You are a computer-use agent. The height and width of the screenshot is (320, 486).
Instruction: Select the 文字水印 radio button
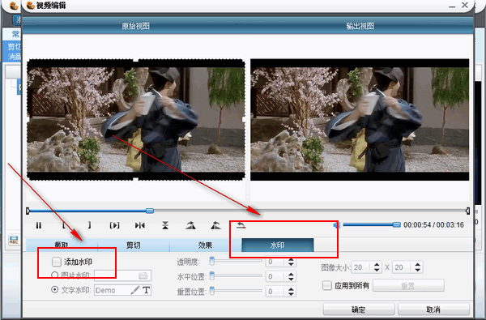54,290
